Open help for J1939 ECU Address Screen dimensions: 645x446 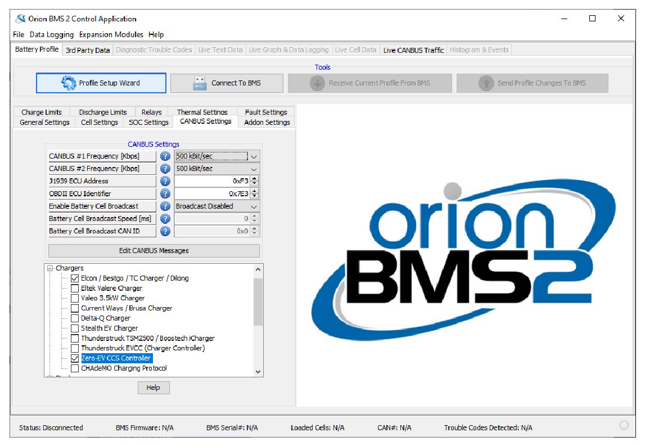coord(165,181)
